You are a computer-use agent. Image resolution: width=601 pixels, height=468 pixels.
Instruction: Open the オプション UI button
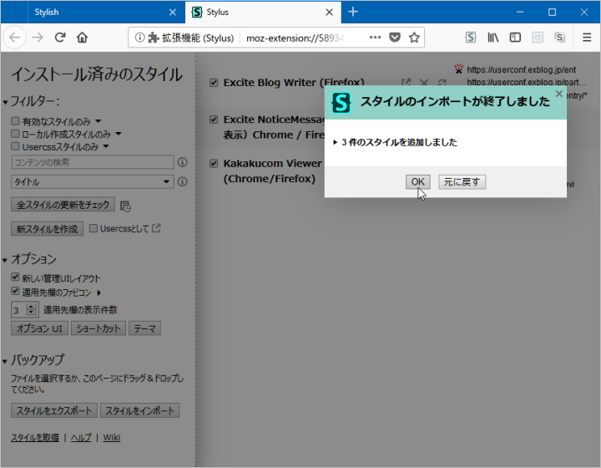pos(39,328)
